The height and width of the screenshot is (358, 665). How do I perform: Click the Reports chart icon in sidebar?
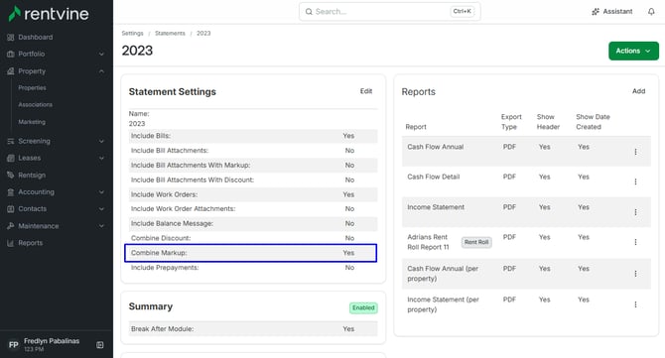click(x=11, y=243)
